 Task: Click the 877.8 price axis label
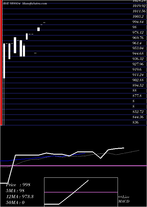click(x=137, y=96)
